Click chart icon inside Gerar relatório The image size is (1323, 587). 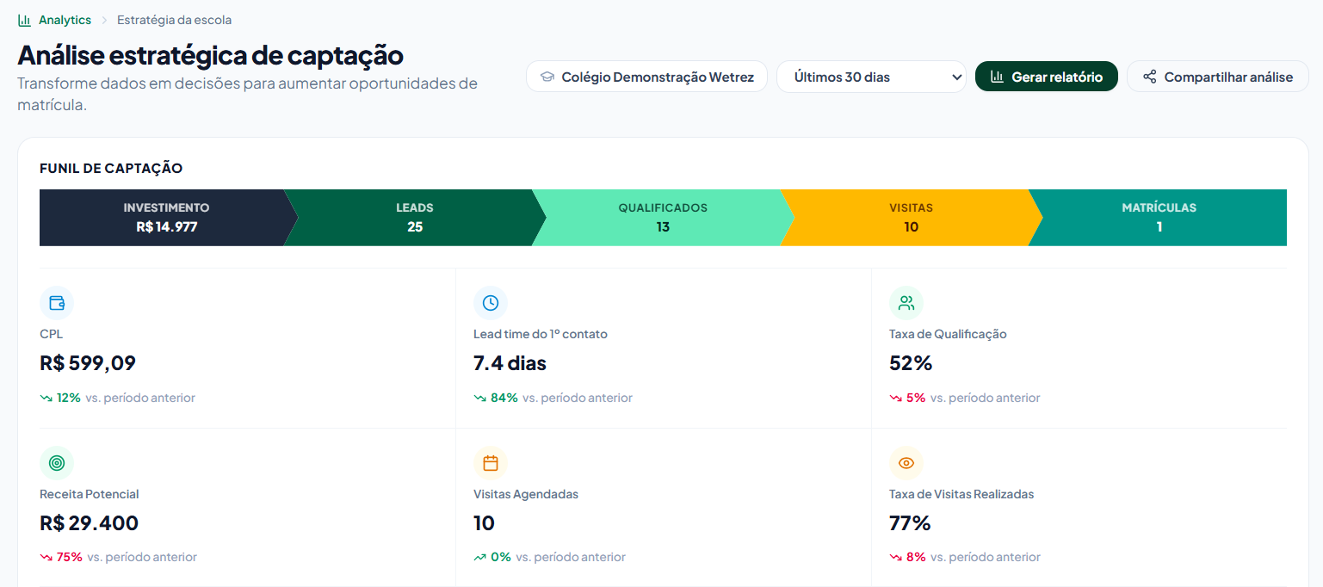tap(997, 77)
